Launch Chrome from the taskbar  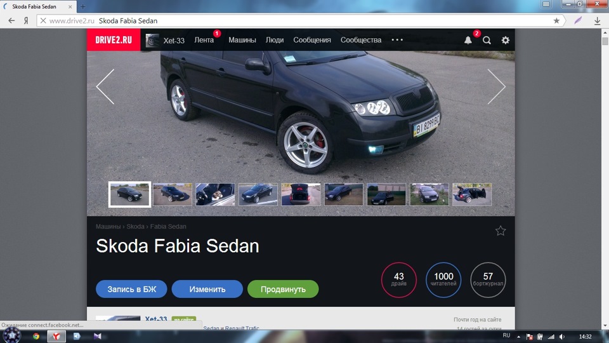click(36, 337)
